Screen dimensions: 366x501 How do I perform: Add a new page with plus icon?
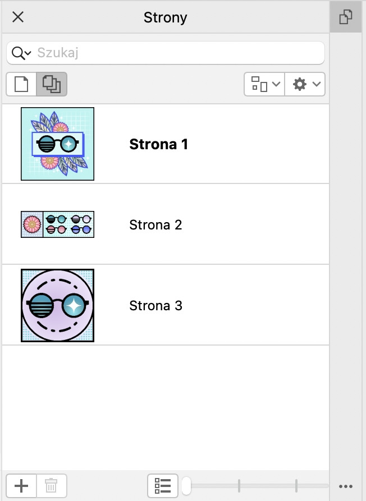(21, 485)
